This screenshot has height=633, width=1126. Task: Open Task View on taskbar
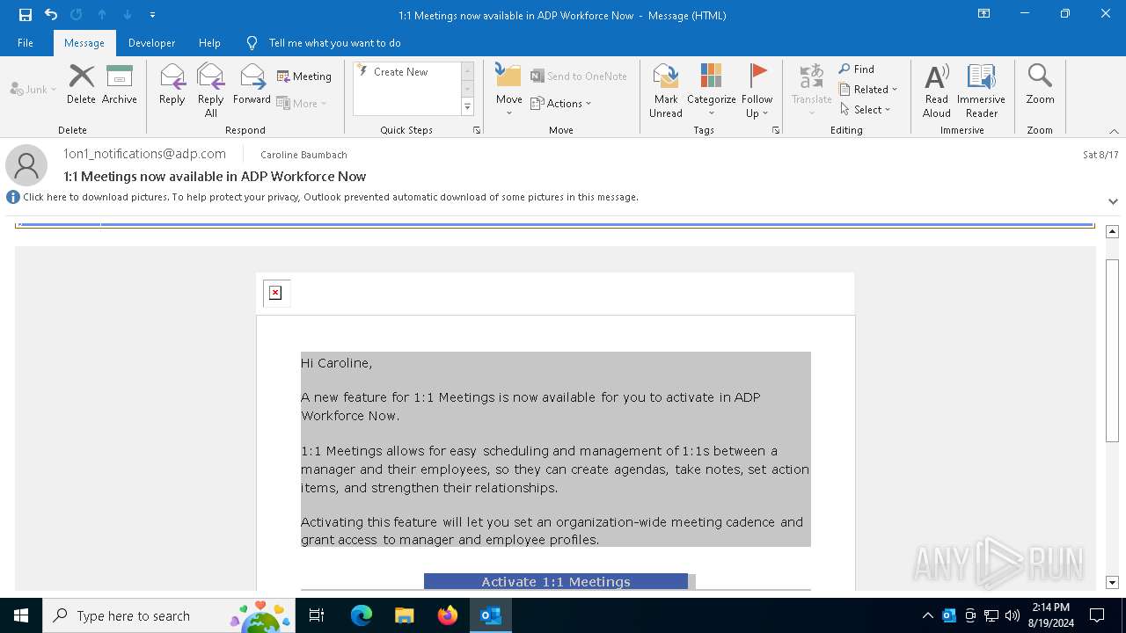click(317, 615)
